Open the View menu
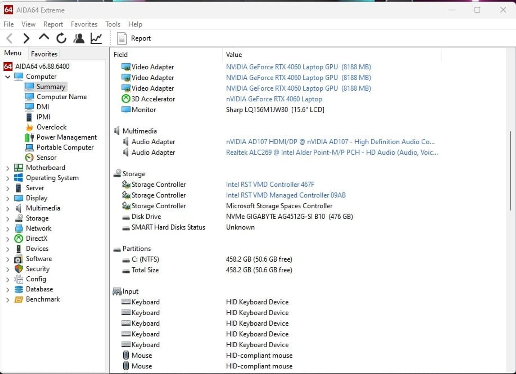 pyautogui.click(x=28, y=24)
